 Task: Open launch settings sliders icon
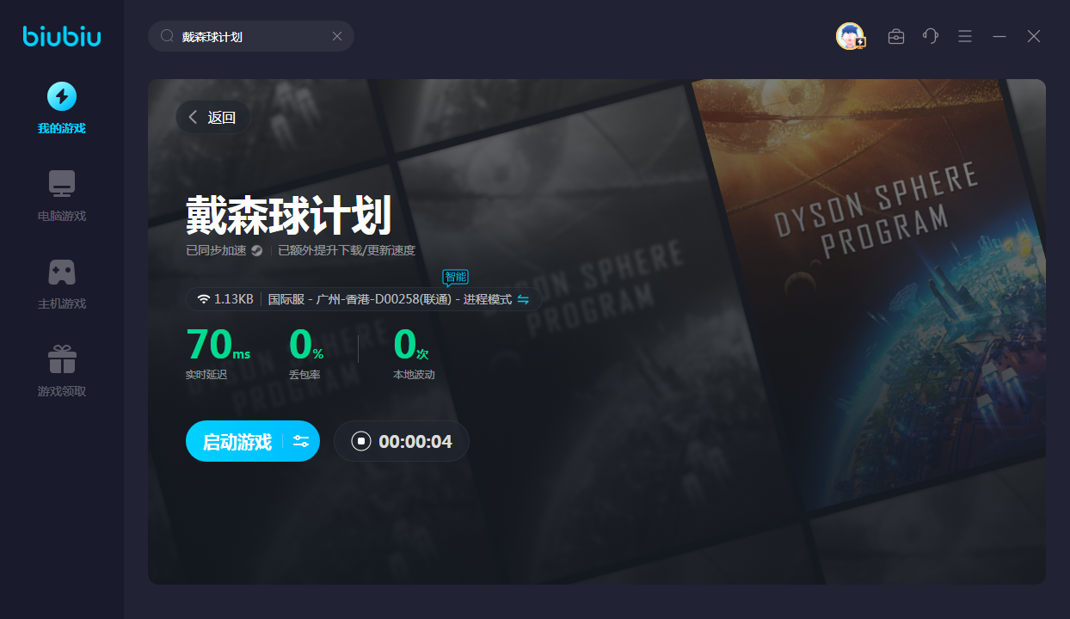301,442
